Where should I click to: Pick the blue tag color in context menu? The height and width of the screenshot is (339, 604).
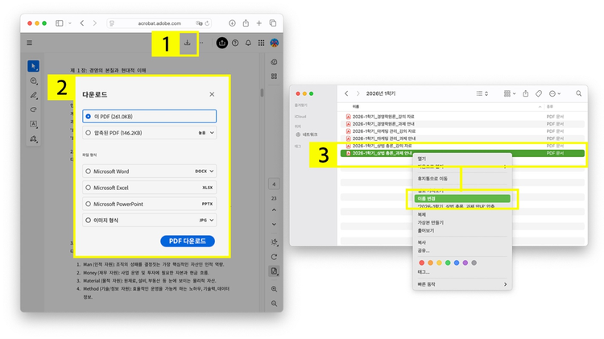457,263
